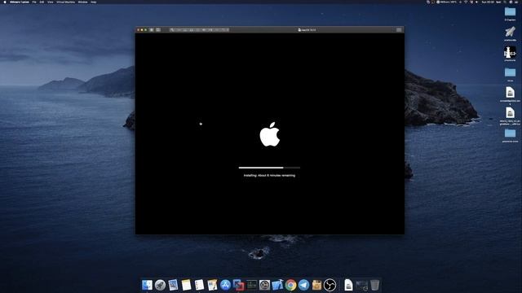Open Finder from the Dock

pos(147,285)
